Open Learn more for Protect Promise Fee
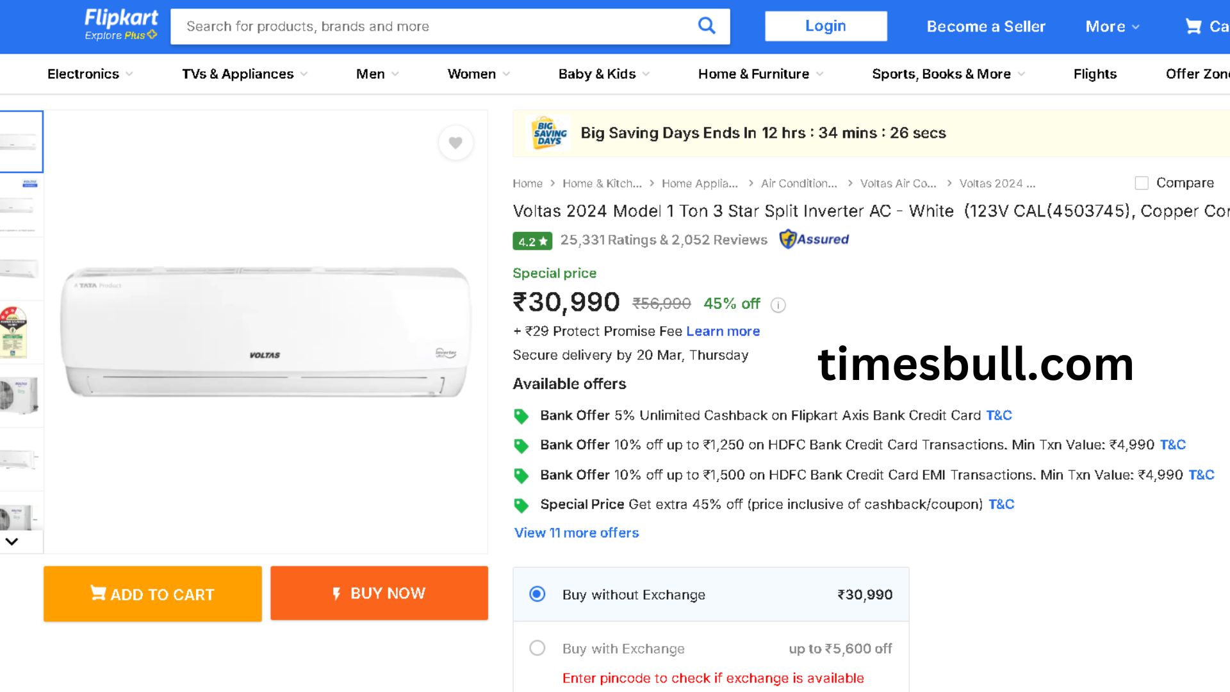1230x692 pixels. 723,331
